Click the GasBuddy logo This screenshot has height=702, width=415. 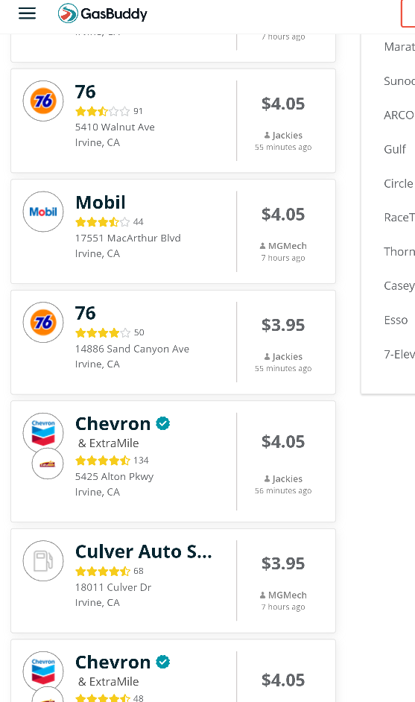coord(103,13)
